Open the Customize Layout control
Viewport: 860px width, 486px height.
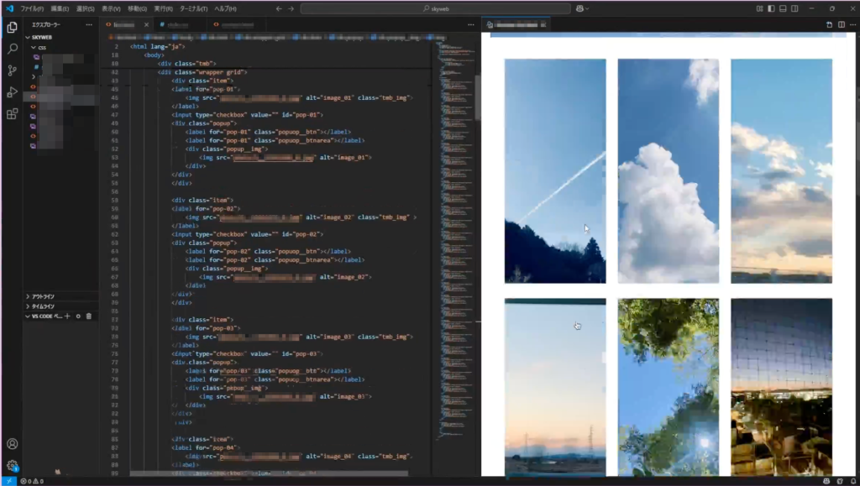coord(759,8)
